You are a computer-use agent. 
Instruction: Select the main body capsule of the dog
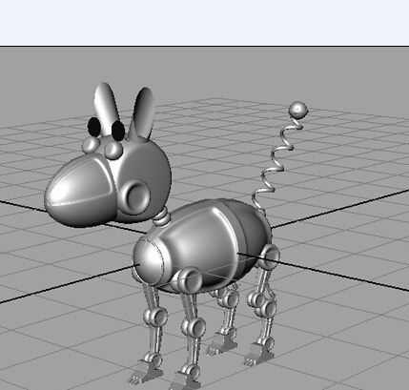point(202,246)
